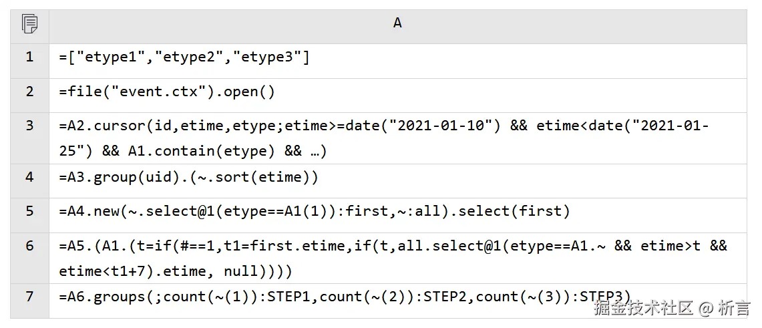Click the etype list cell in row 1
Image resolution: width=762 pixels, height=328 pixels.
(x=184, y=58)
